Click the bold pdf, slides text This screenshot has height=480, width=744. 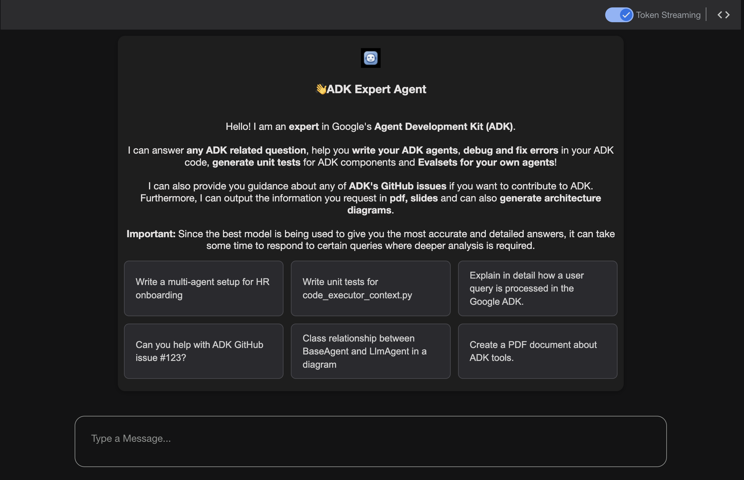[x=413, y=198]
